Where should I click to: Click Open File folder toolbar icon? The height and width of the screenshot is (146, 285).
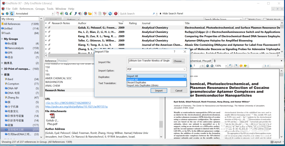pyautogui.click(x=90, y=14)
